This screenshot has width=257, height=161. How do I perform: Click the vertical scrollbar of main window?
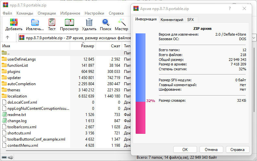tap(254, 80)
